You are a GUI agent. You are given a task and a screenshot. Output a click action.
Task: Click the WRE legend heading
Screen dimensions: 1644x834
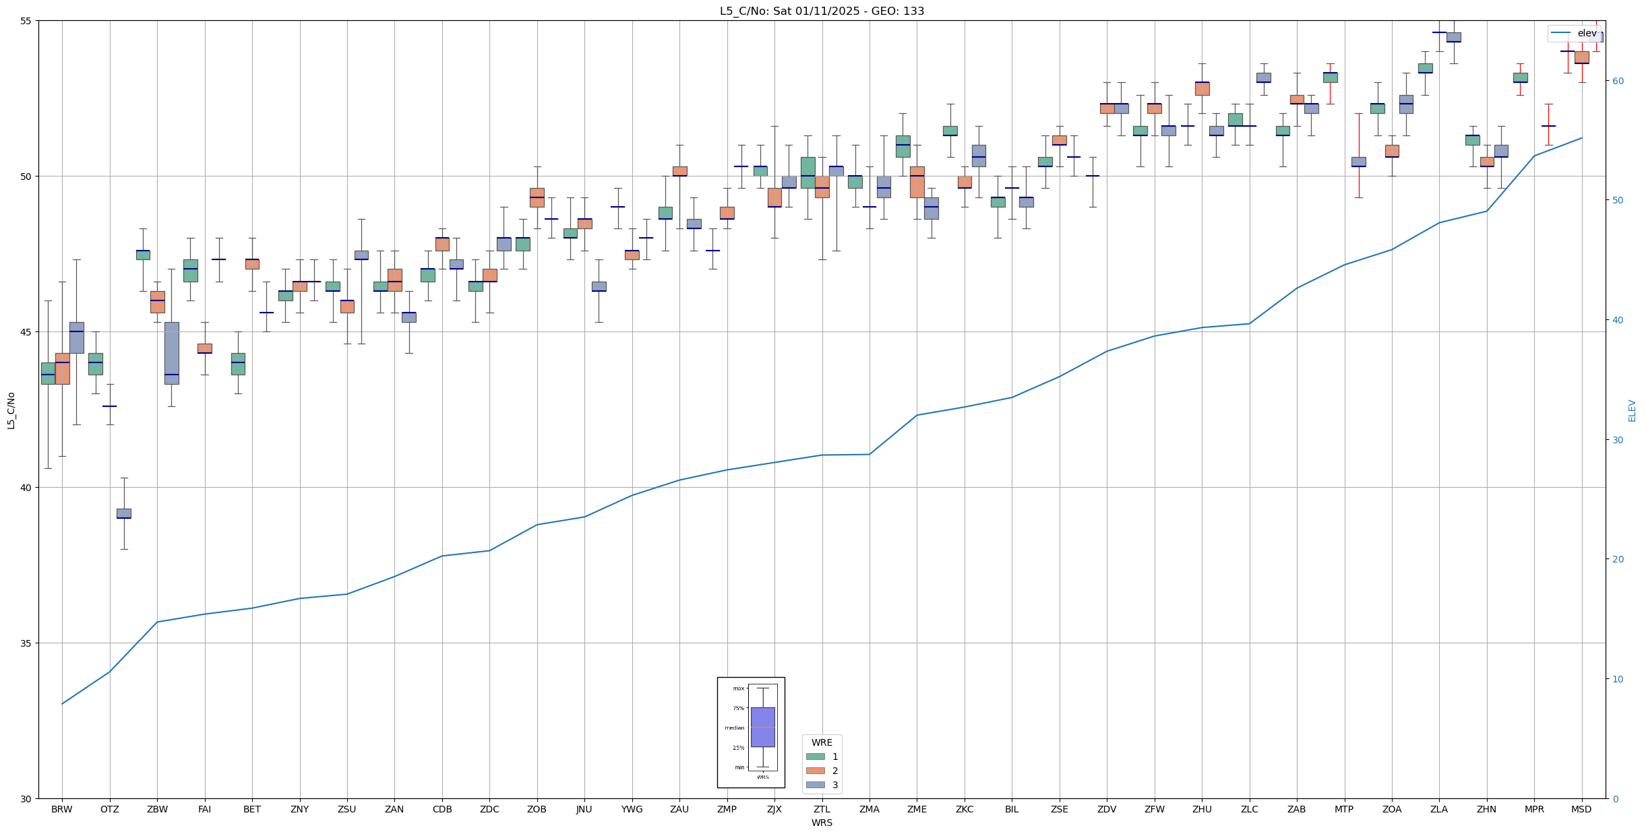[822, 742]
